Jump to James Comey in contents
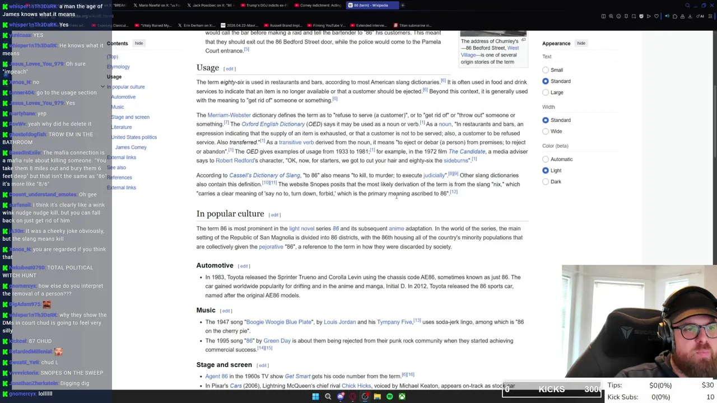Screen dimensions: 717x403 coord(131,147)
